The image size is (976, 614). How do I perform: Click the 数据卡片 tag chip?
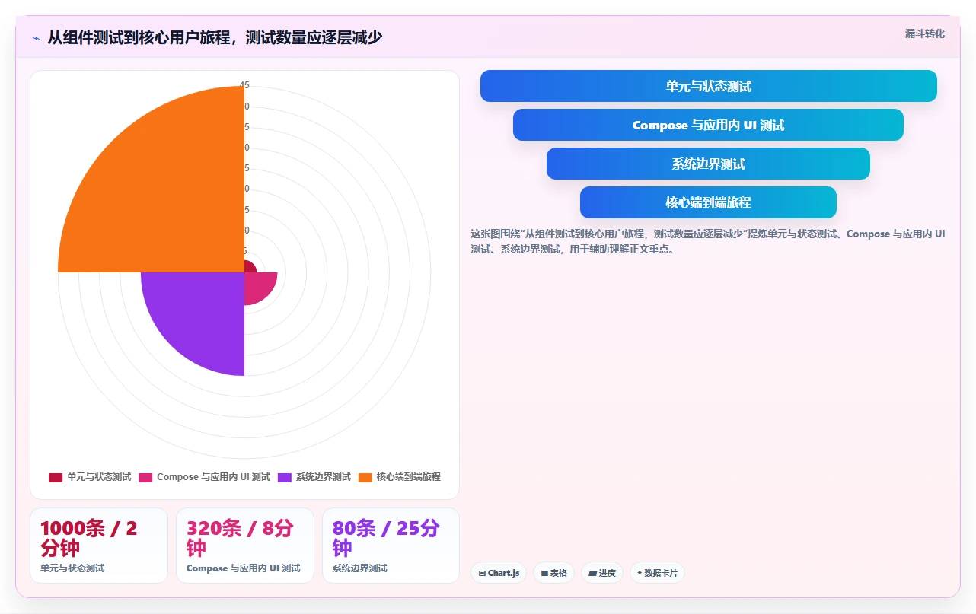pyautogui.click(x=657, y=573)
